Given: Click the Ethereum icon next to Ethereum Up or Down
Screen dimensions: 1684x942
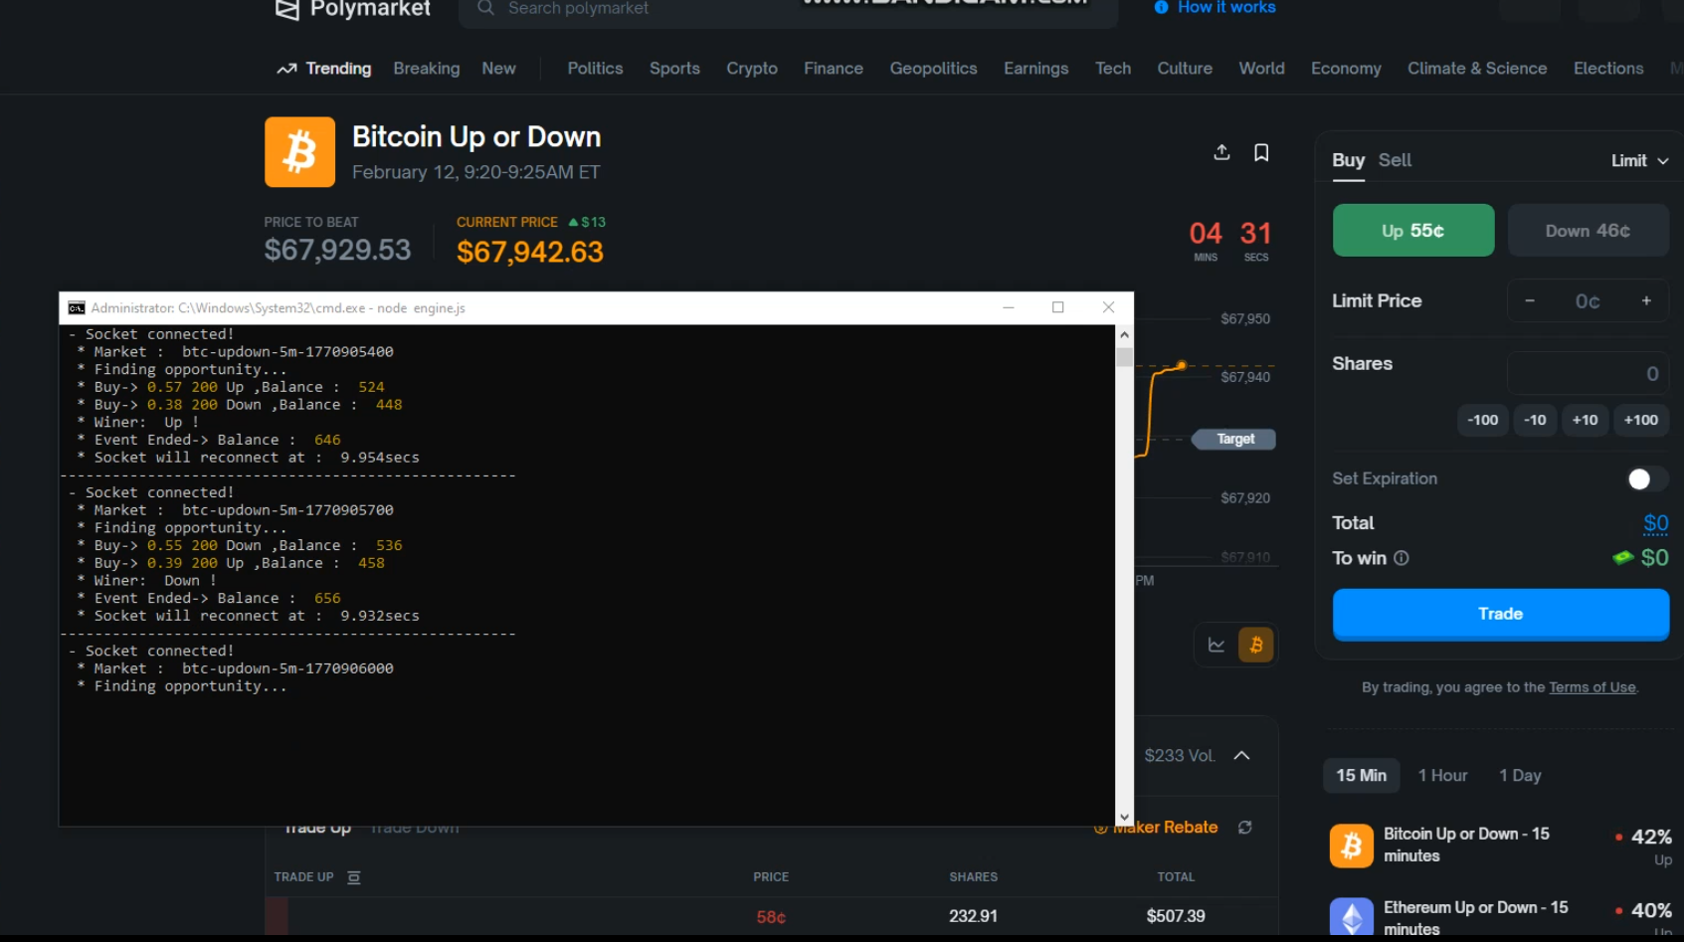Looking at the screenshot, I should click(1351, 915).
